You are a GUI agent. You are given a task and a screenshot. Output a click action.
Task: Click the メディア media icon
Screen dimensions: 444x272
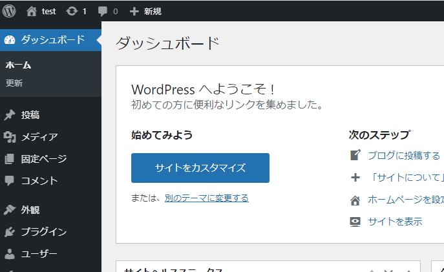tap(10, 137)
